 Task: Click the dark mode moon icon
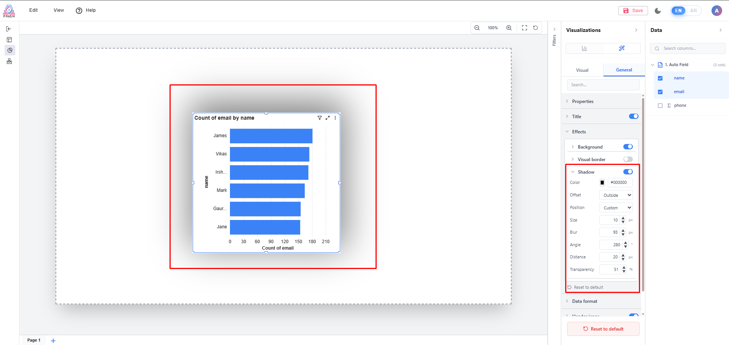(658, 11)
